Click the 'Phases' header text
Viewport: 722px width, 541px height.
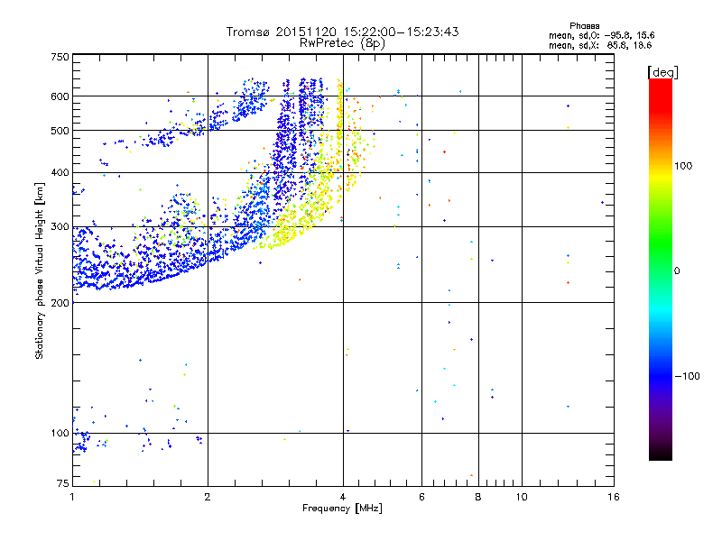point(584,26)
